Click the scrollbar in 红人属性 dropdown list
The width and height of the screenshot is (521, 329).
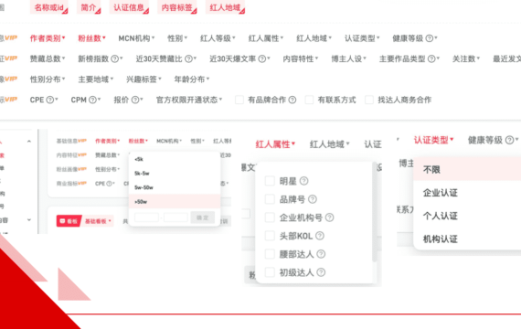click(375, 213)
